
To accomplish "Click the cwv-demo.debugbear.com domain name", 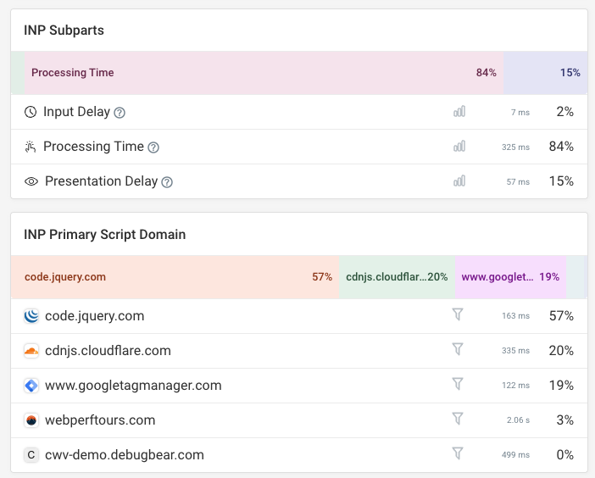I will (125, 455).
